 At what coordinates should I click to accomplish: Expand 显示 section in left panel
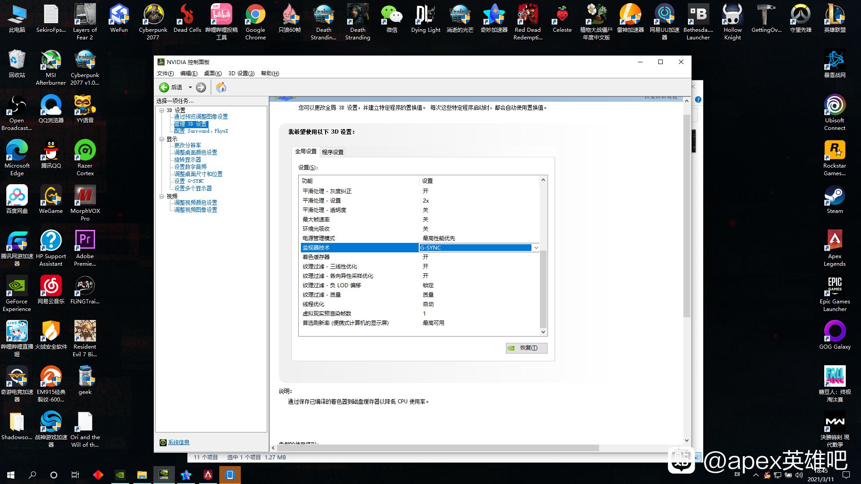pyautogui.click(x=163, y=138)
